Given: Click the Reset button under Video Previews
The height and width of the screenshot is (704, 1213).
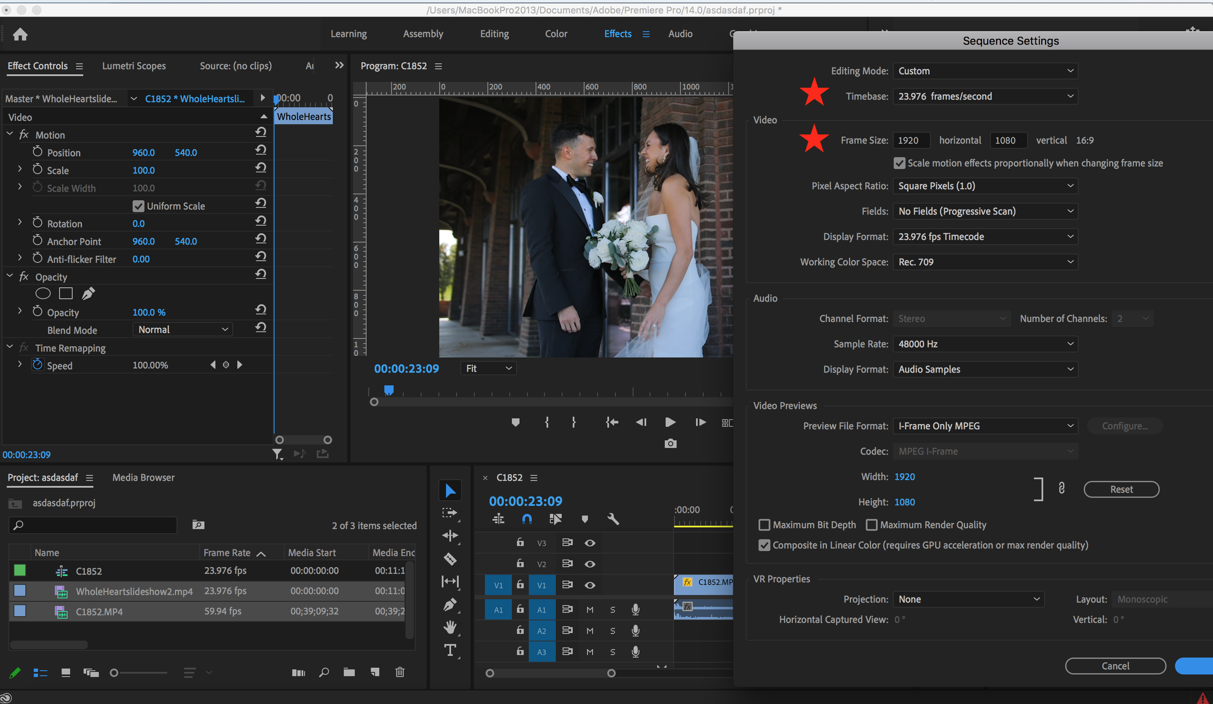Looking at the screenshot, I should 1121,489.
